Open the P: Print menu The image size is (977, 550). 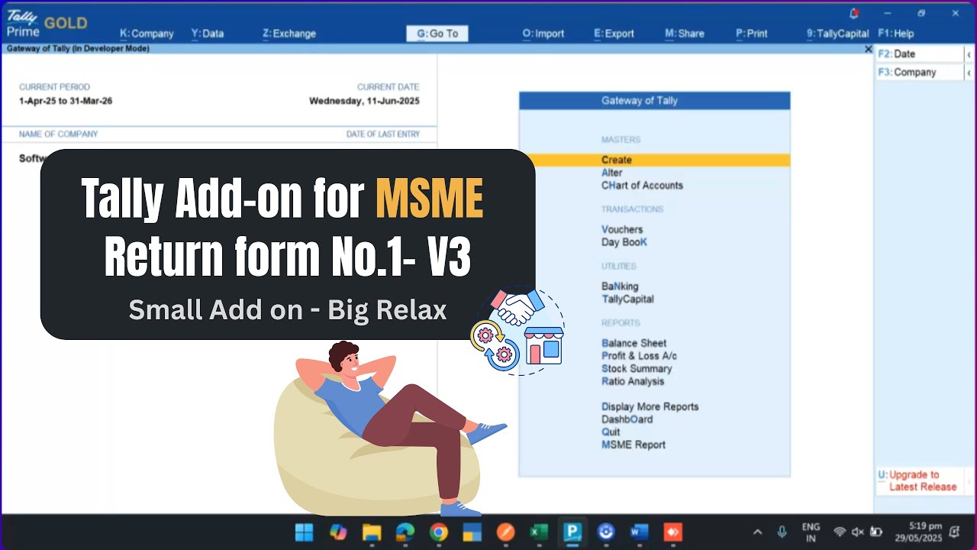click(752, 34)
